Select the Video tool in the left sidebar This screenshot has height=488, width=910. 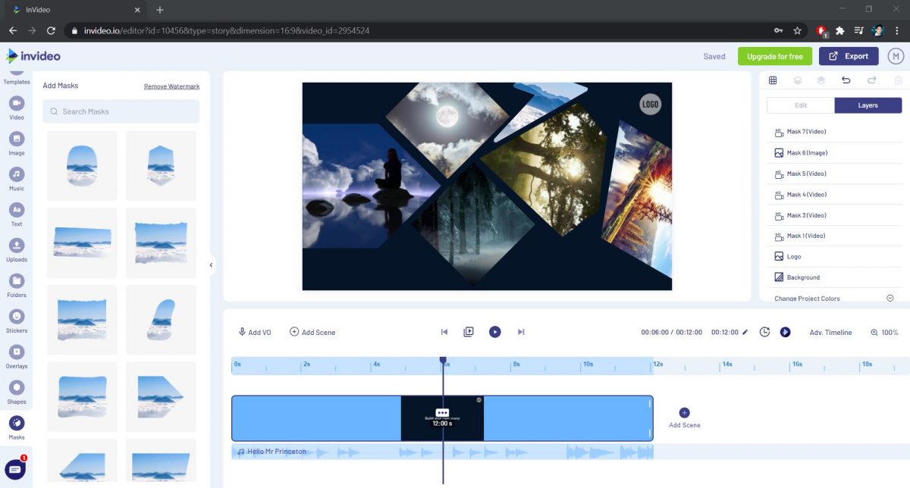[x=16, y=111]
